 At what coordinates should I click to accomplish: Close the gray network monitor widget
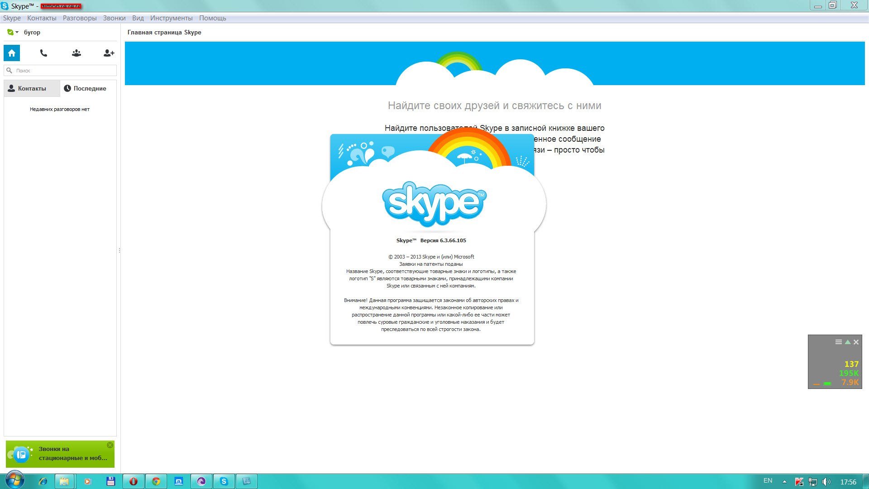(x=856, y=342)
